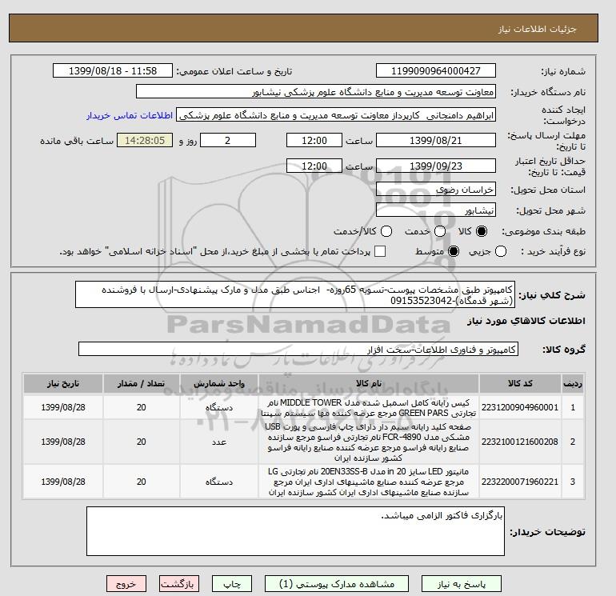Viewport: 616px width, 596px height.
Task: Click the شرح کلی نیاز description box
Action: [x=295, y=294]
